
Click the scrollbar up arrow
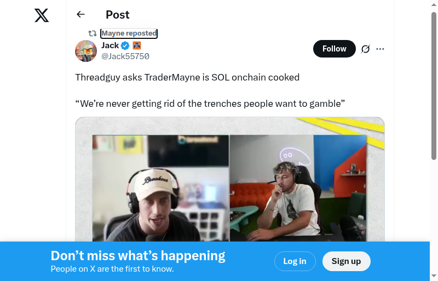coord(434,4)
